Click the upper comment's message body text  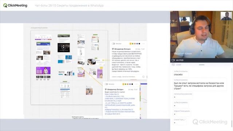(127, 61)
